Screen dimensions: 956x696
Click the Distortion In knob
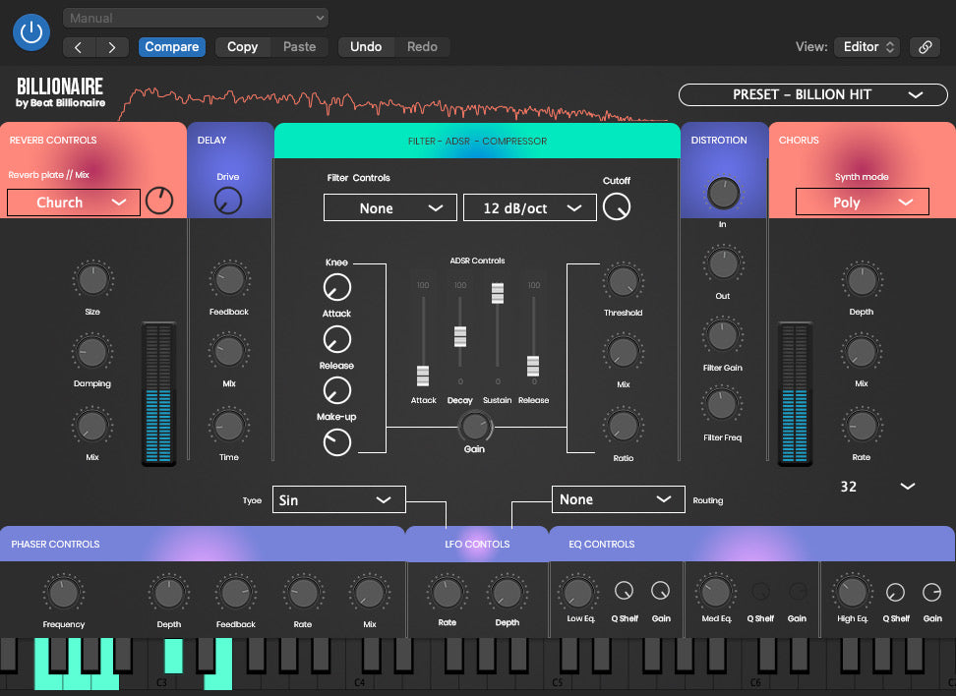click(x=723, y=194)
